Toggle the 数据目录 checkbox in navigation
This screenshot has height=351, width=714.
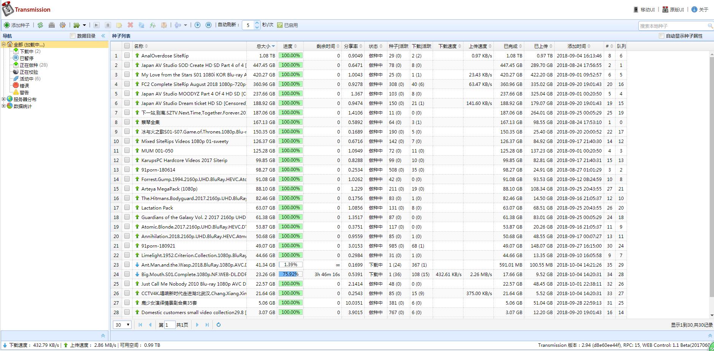tap(73, 36)
